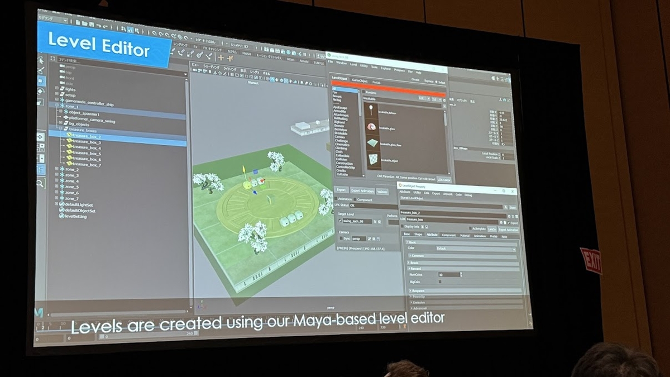
Task: Expand the zone_2 node
Action: (x=56, y=169)
